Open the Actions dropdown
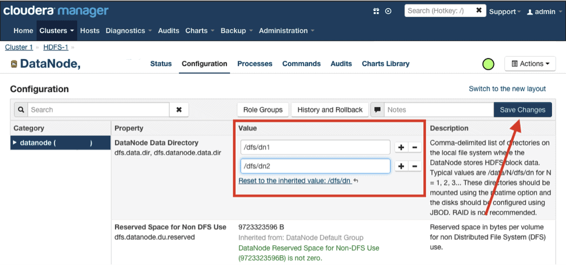The height and width of the screenshot is (265, 566). tap(531, 64)
